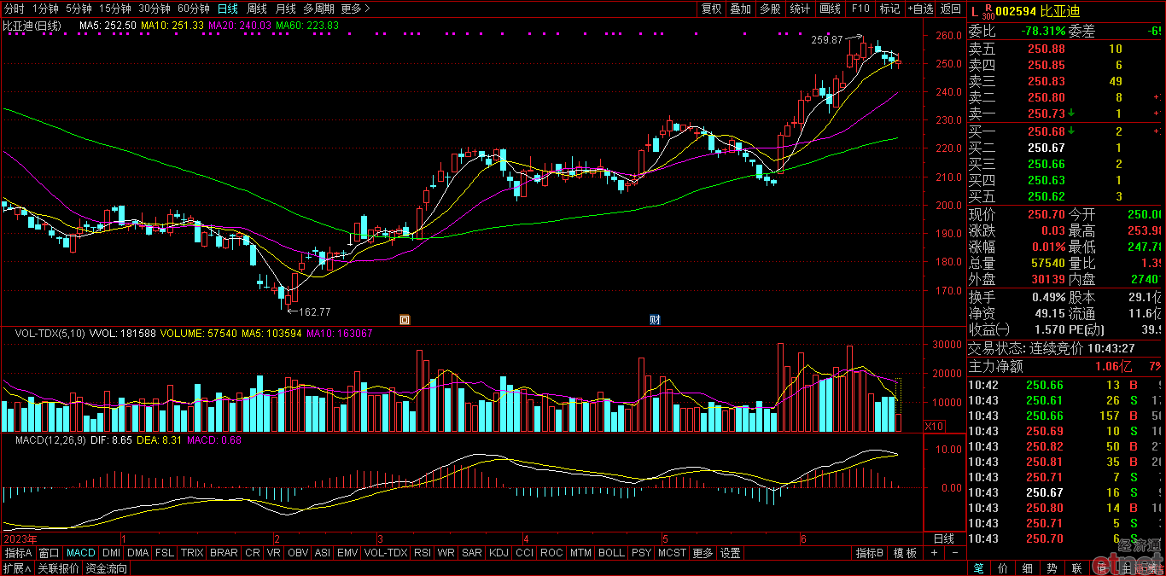Select the DMI indicator tab
The height and width of the screenshot is (576, 1166).
111,553
